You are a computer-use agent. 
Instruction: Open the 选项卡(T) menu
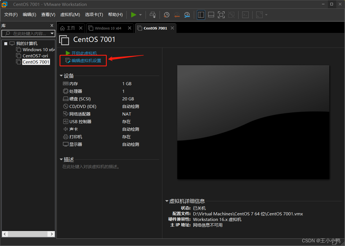(x=94, y=15)
